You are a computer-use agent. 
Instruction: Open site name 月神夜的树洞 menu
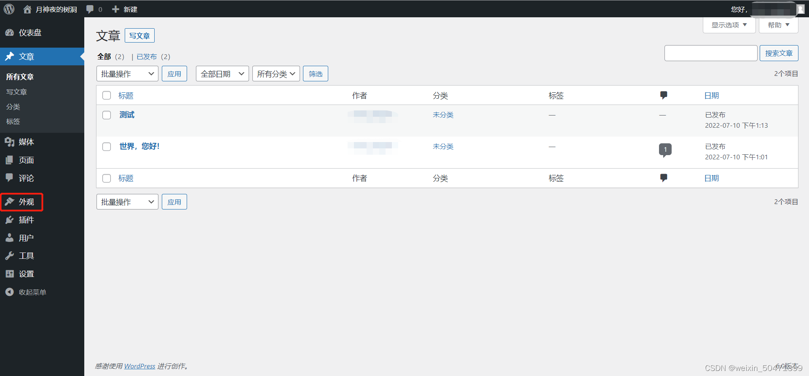tap(56, 9)
